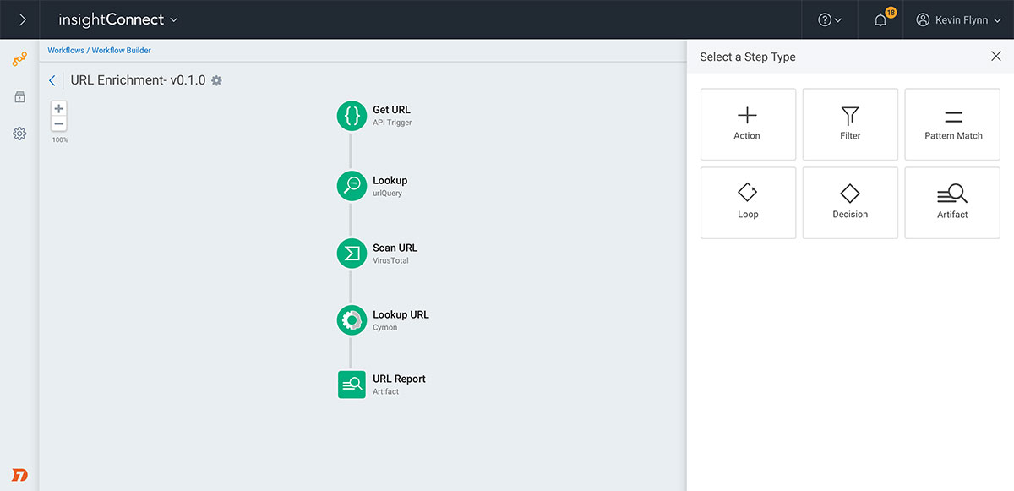
Task: Open workflow settings gear beside the title
Action: 216,80
